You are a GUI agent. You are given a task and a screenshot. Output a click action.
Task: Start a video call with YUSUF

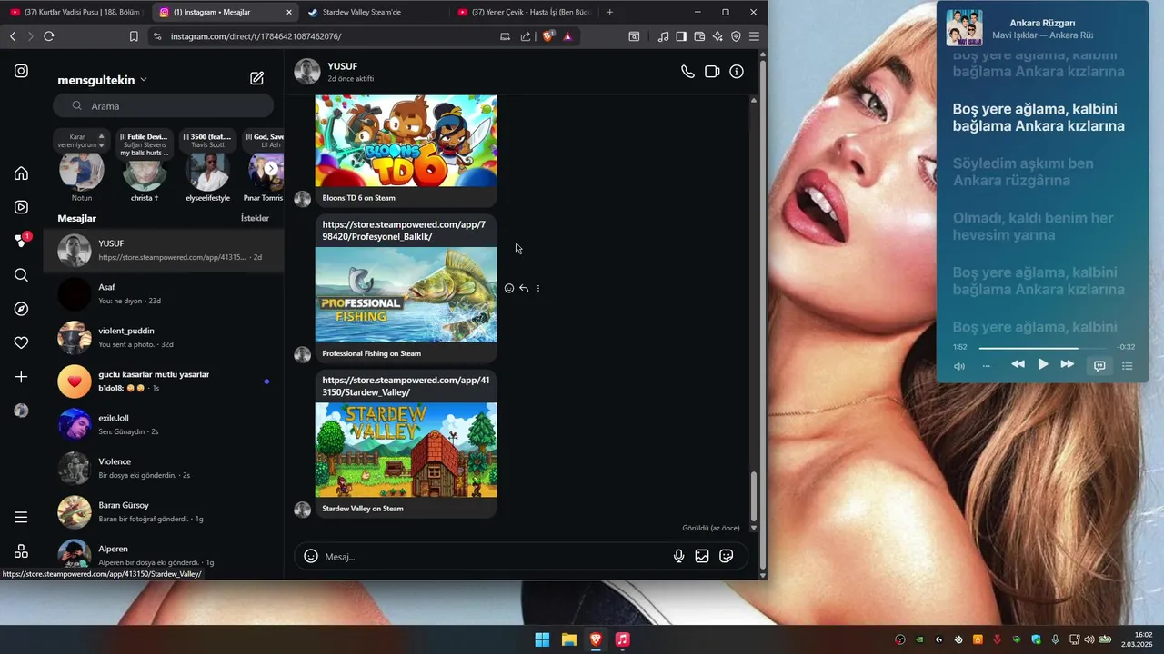[712, 72]
